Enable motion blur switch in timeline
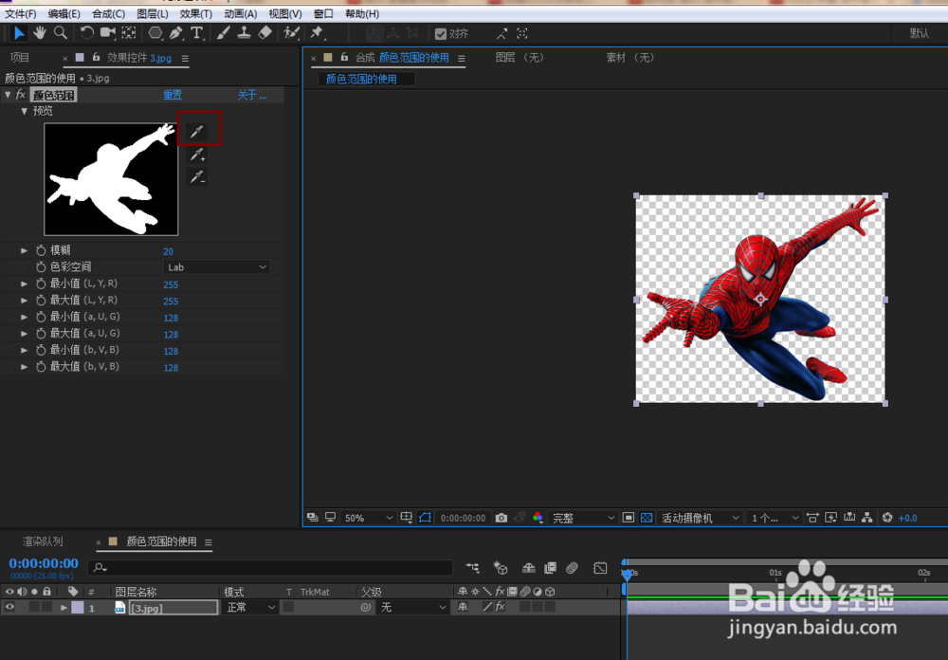This screenshot has width=948, height=660. [x=572, y=567]
